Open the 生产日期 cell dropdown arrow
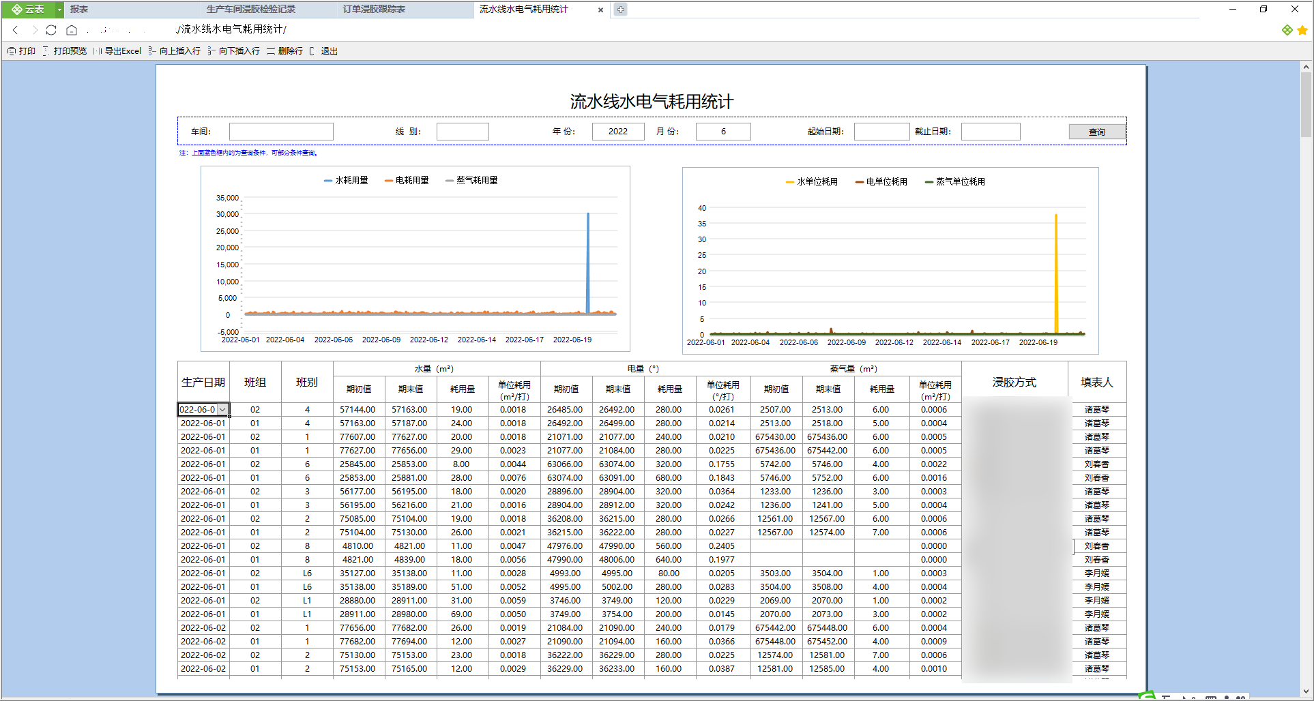Viewport: 1314px width, 701px height. tap(222, 410)
